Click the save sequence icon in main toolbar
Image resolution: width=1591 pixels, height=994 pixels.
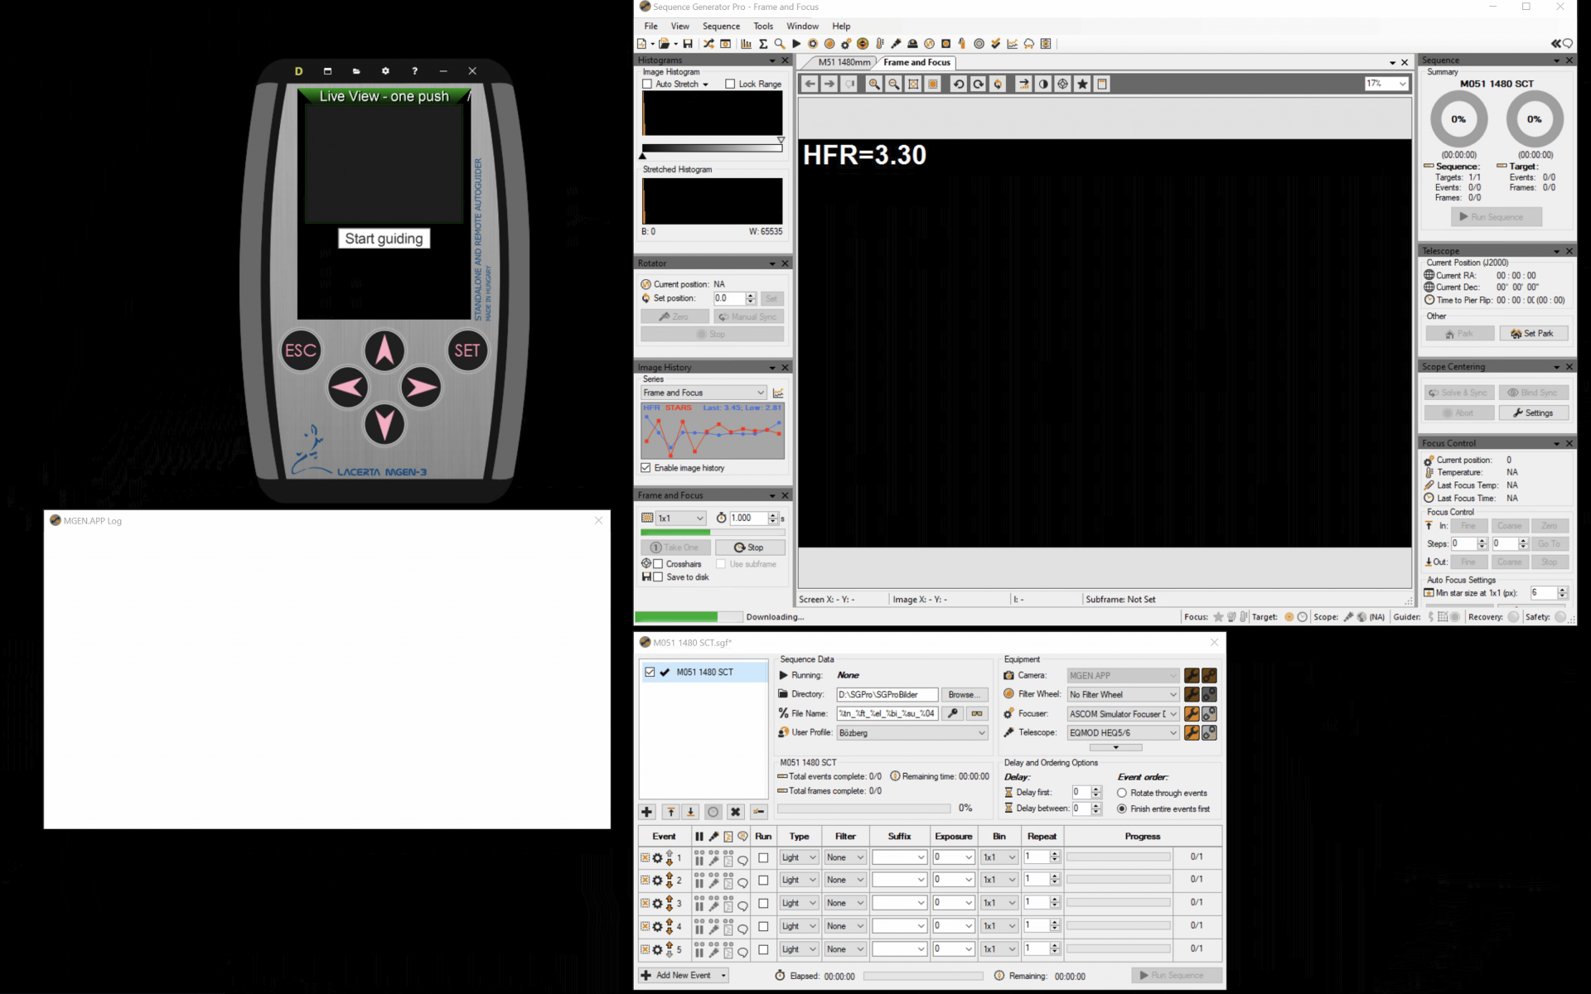point(688,44)
